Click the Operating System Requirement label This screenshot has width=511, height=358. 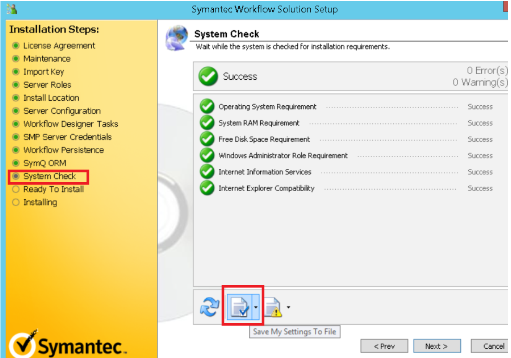[x=267, y=107]
